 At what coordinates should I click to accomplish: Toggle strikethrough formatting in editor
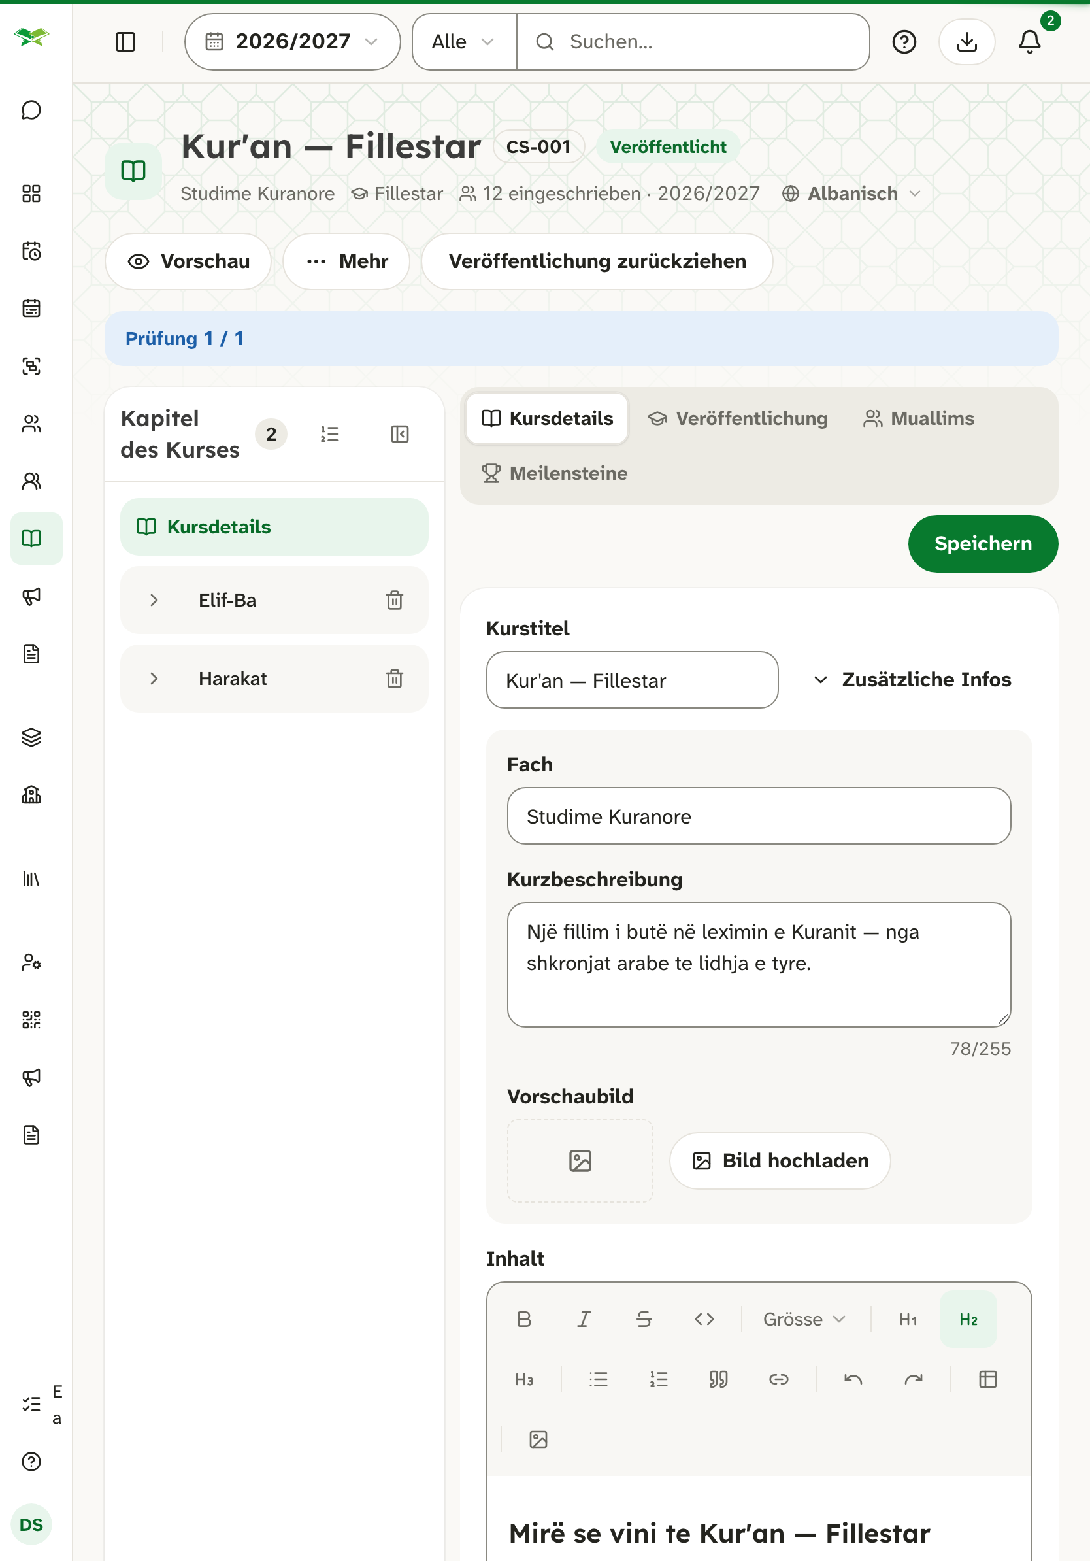644,1319
